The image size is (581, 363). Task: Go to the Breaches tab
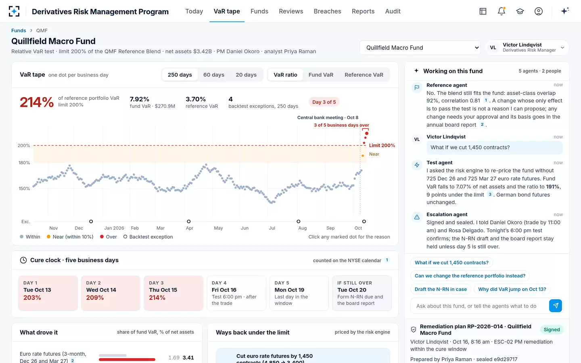[x=328, y=11]
